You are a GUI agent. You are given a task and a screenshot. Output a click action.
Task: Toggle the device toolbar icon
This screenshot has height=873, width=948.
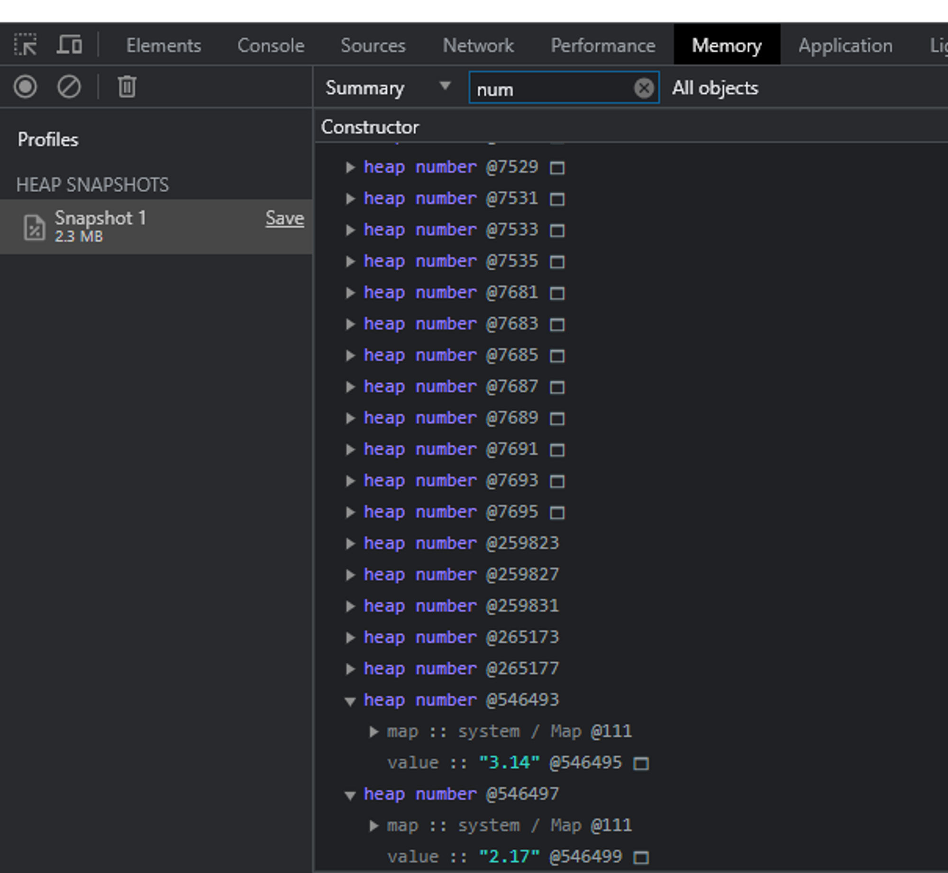click(69, 45)
